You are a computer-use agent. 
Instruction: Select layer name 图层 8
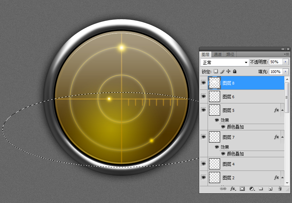(x=229, y=83)
